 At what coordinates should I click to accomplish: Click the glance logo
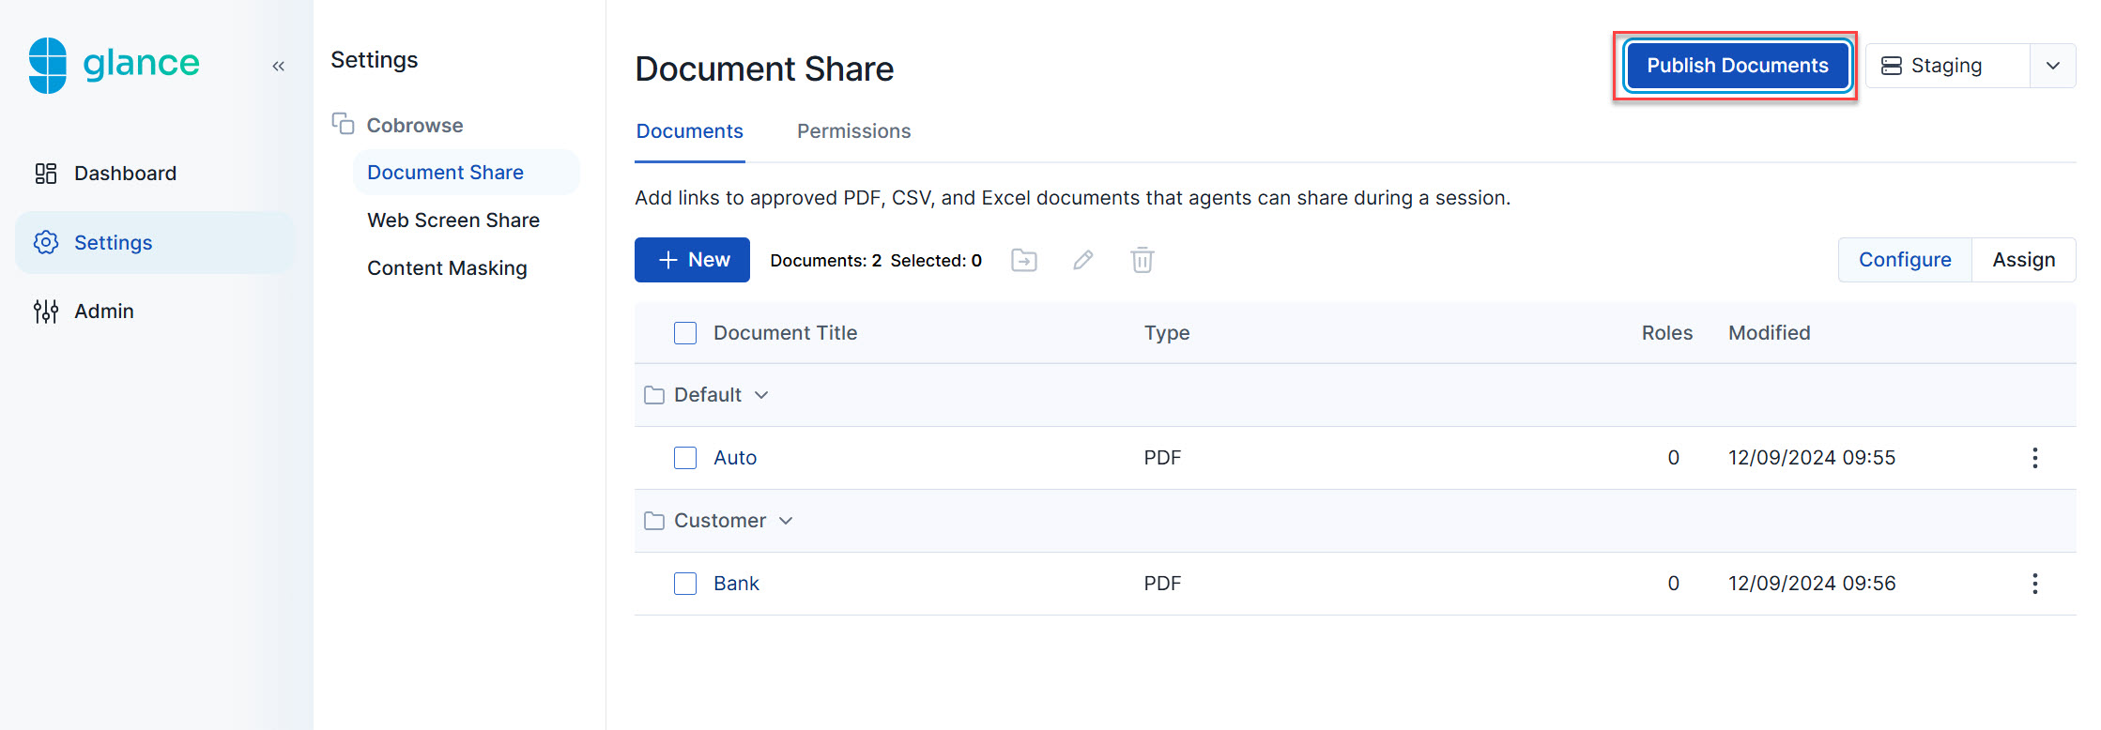(114, 64)
